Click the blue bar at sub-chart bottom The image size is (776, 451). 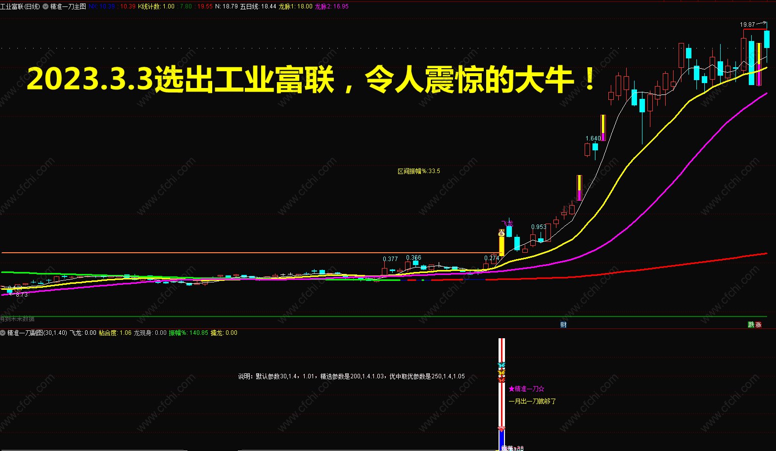pyautogui.click(x=502, y=440)
